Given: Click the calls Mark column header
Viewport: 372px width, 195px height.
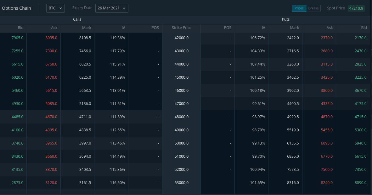Looking at the screenshot, I should [87, 28].
